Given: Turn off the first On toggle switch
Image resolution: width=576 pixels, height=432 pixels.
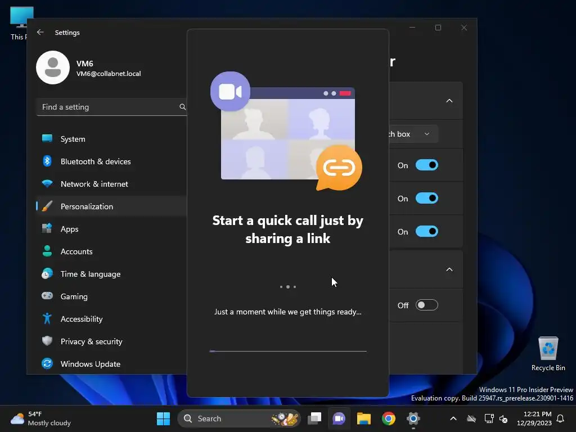Looking at the screenshot, I should pos(426,165).
